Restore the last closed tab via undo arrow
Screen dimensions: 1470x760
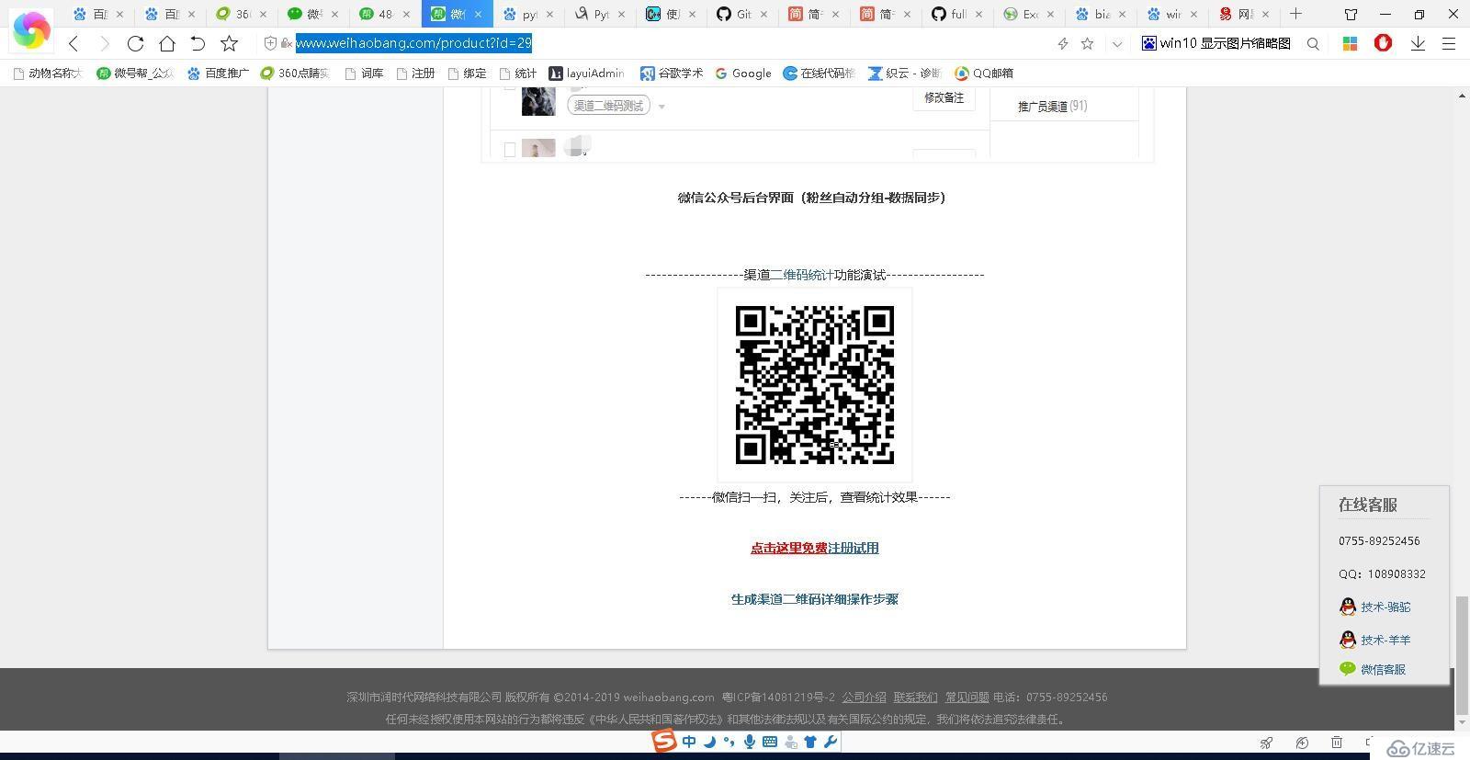coord(198,43)
